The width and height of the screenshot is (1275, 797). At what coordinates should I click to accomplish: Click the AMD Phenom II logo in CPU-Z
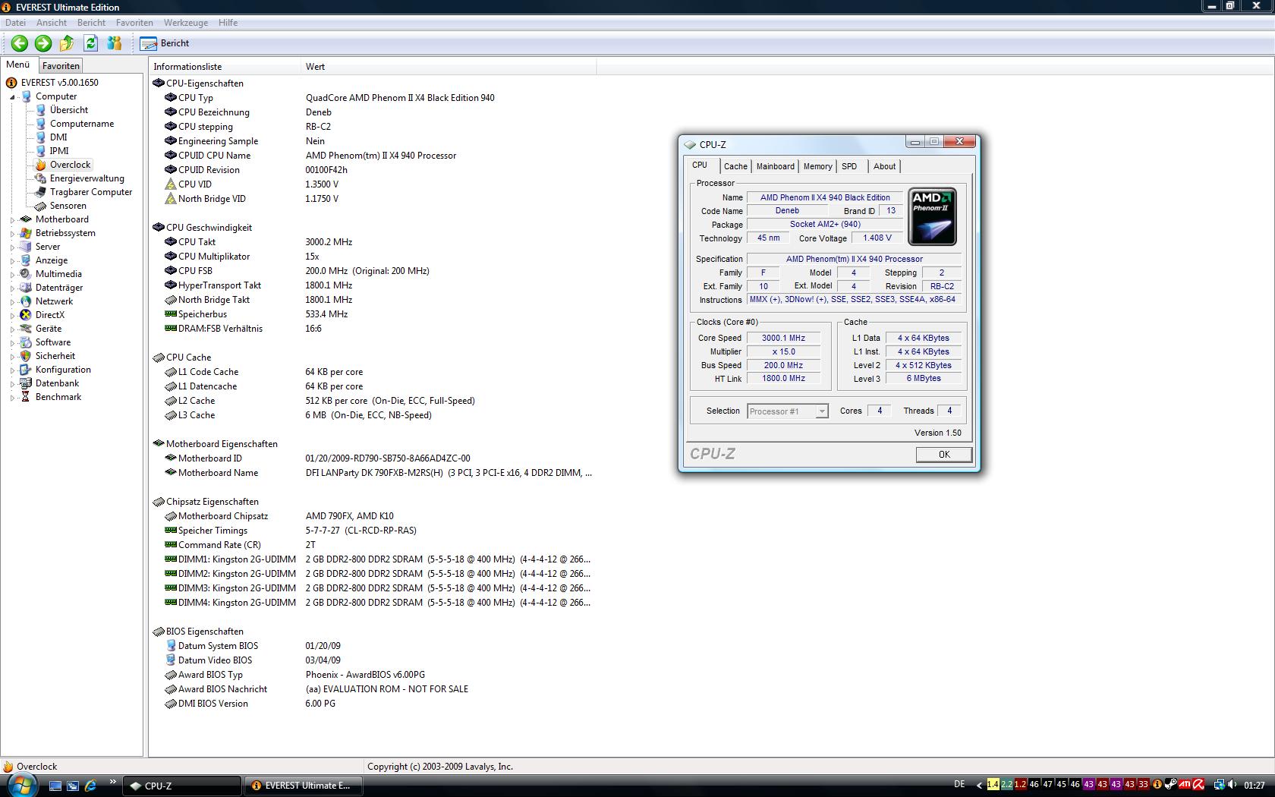tap(932, 217)
